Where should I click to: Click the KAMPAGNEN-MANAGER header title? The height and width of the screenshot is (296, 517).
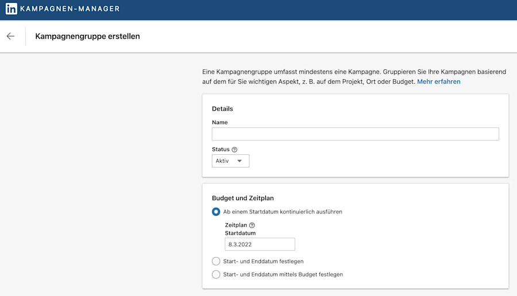pos(70,9)
